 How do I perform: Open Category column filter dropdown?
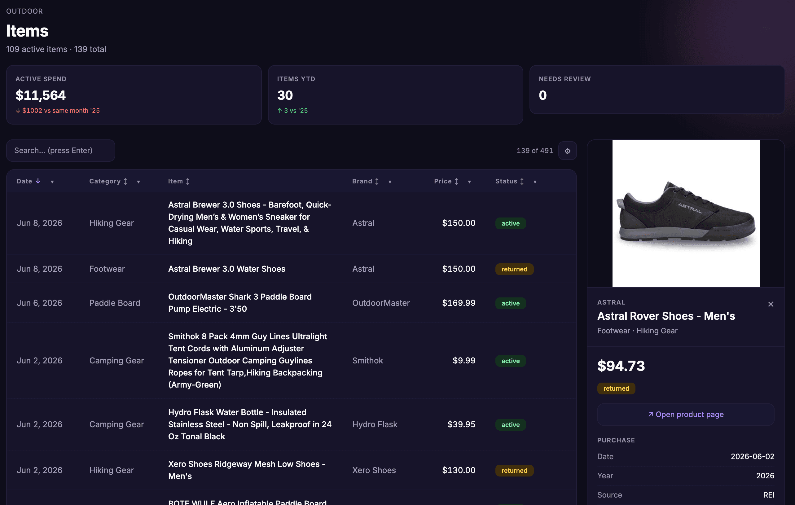coord(138,182)
